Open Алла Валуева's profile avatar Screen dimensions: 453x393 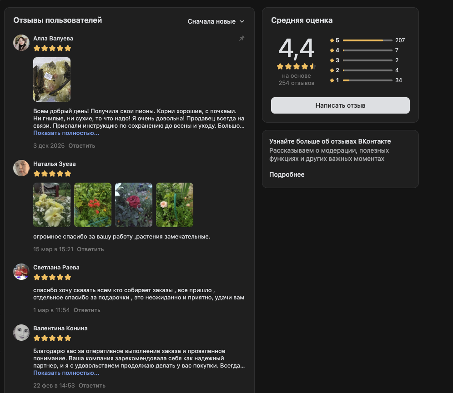[21, 43]
